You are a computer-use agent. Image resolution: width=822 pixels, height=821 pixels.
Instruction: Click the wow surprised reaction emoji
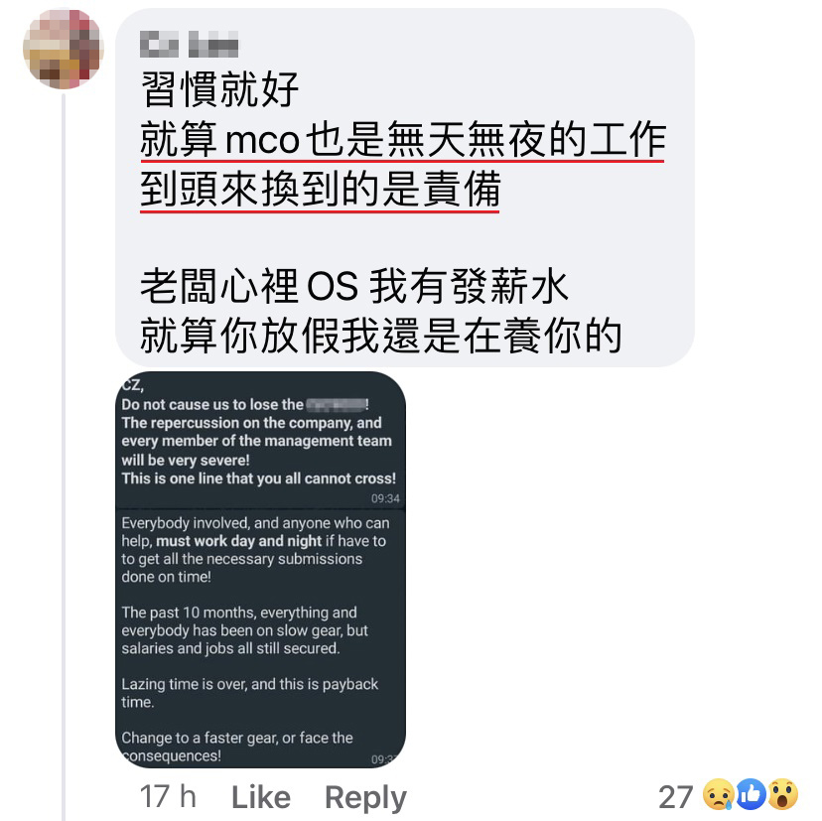click(783, 795)
